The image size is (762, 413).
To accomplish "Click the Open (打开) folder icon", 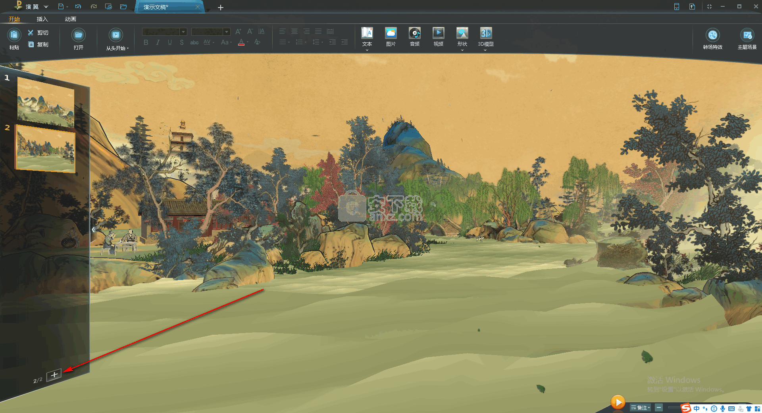I will click(79, 35).
